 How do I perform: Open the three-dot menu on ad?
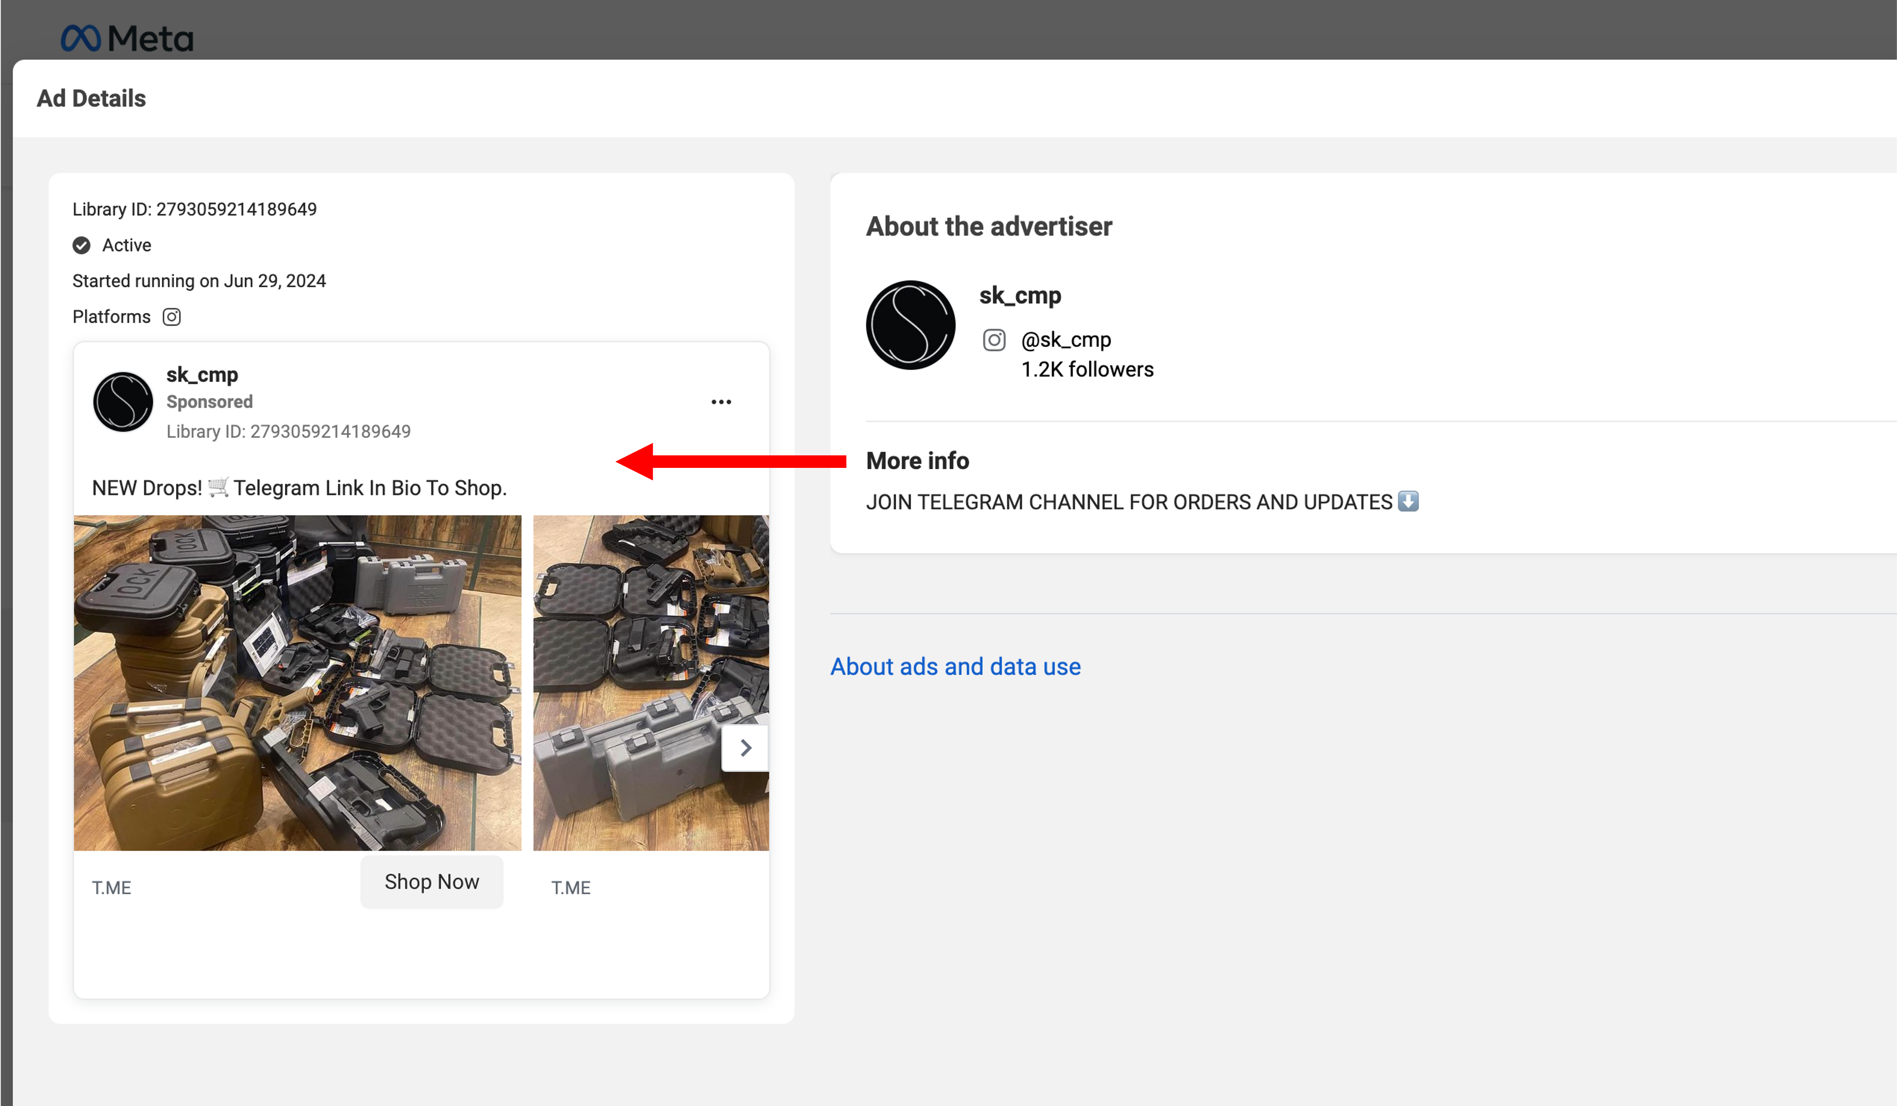pos(721,402)
